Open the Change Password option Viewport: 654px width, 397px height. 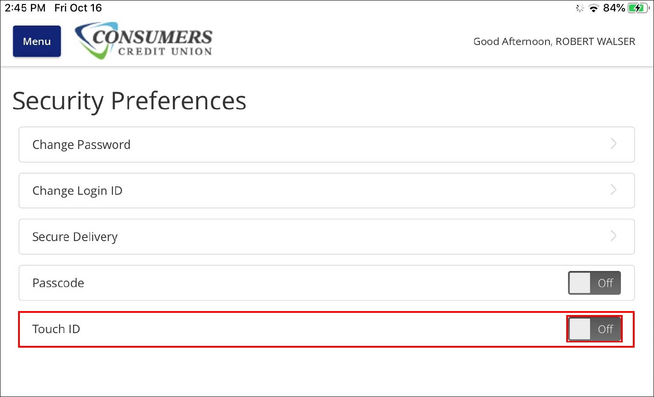coord(326,145)
